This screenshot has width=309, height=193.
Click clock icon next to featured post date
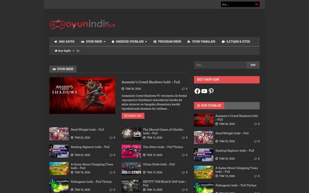(x=123, y=89)
